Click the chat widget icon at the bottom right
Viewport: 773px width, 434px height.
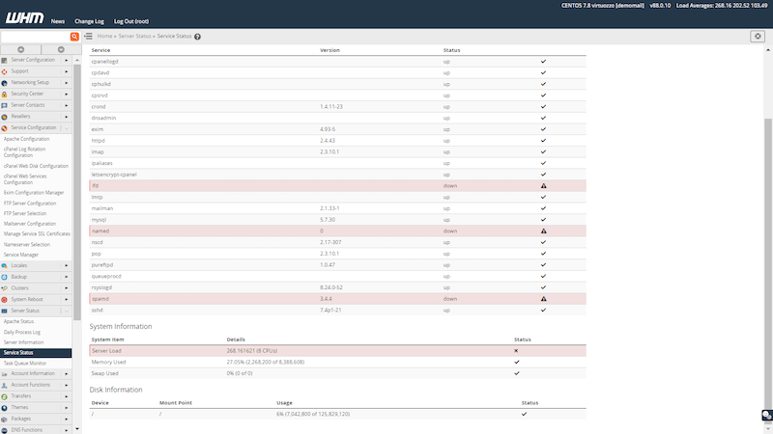[x=767, y=416]
